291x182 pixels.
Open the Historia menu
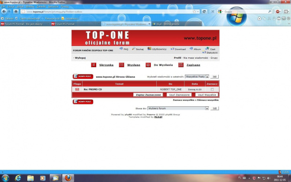pyautogui.click(x=30, y=7)
